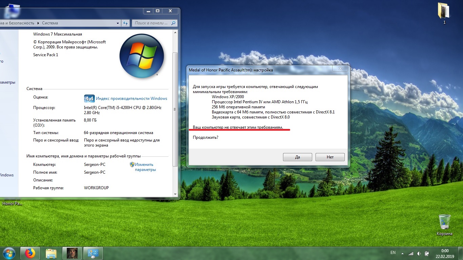463x260 pixels.
Task: Minimize the System window
Action: pyautogui.click(x=148, y=11)
